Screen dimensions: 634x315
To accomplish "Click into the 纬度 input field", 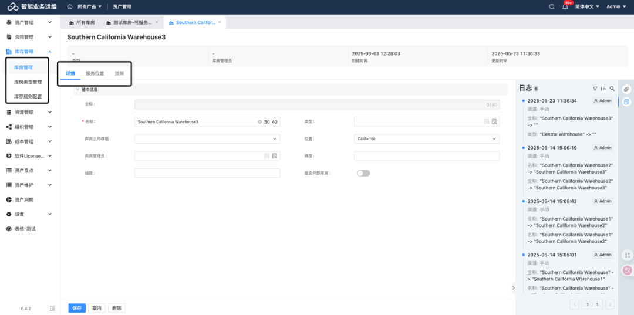I will pyautogui.click(x=427, y=156).
